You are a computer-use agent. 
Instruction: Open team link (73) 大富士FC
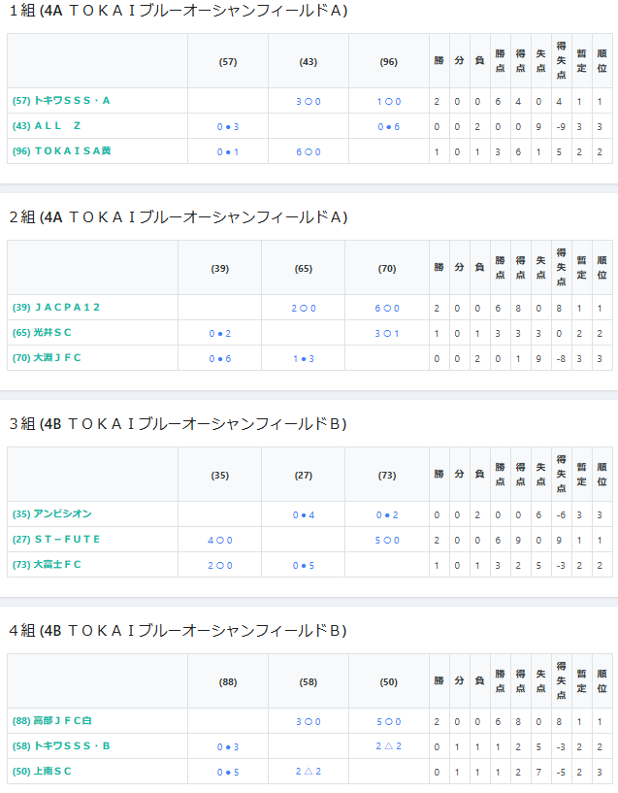47,565
